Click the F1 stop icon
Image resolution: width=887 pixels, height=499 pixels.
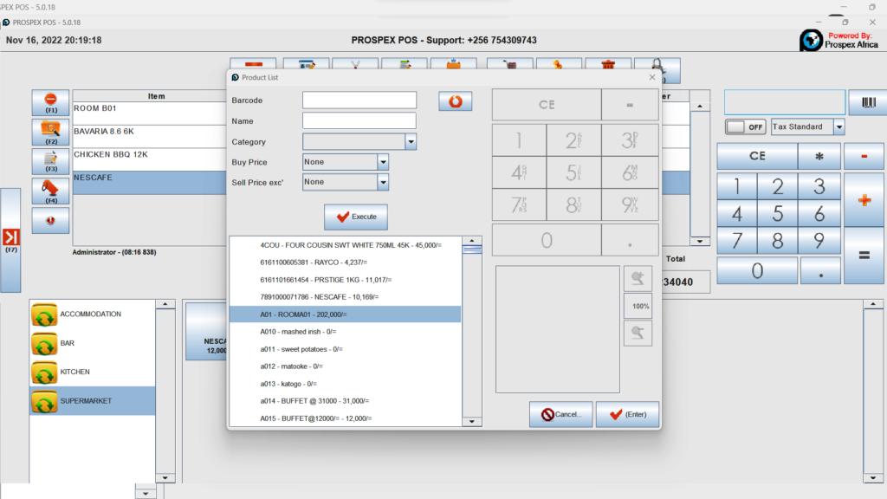coord(50,100)
